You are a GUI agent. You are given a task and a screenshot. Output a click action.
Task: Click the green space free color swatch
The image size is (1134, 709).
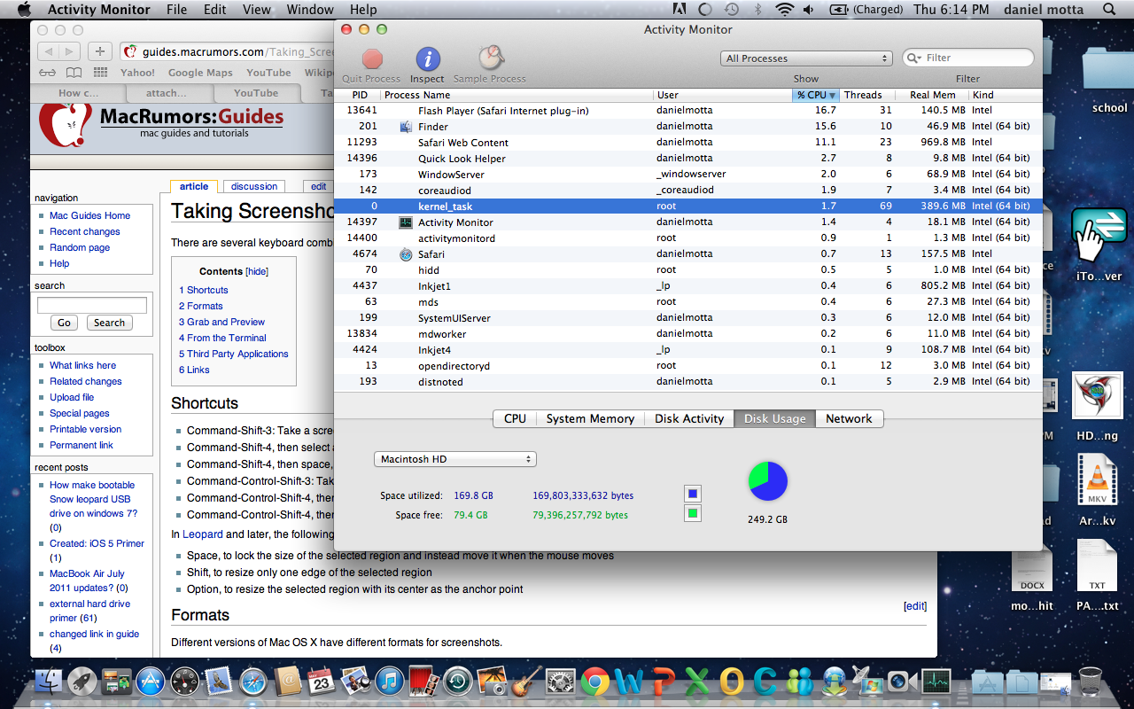tap(693, 513)
